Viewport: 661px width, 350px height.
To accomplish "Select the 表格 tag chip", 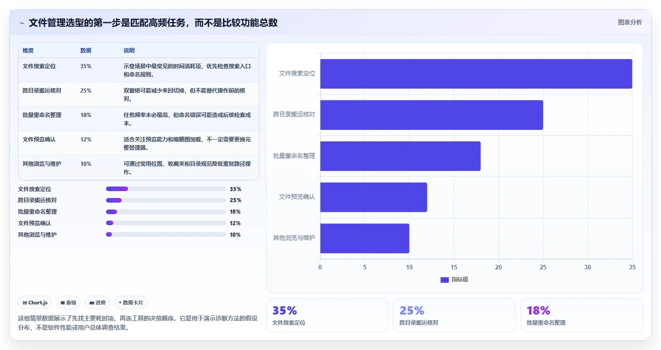I will (x=68, y=303).
